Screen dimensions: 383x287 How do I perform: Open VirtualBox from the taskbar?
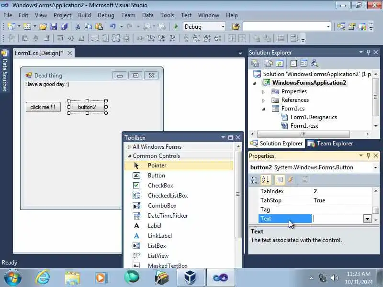[190, 277]
